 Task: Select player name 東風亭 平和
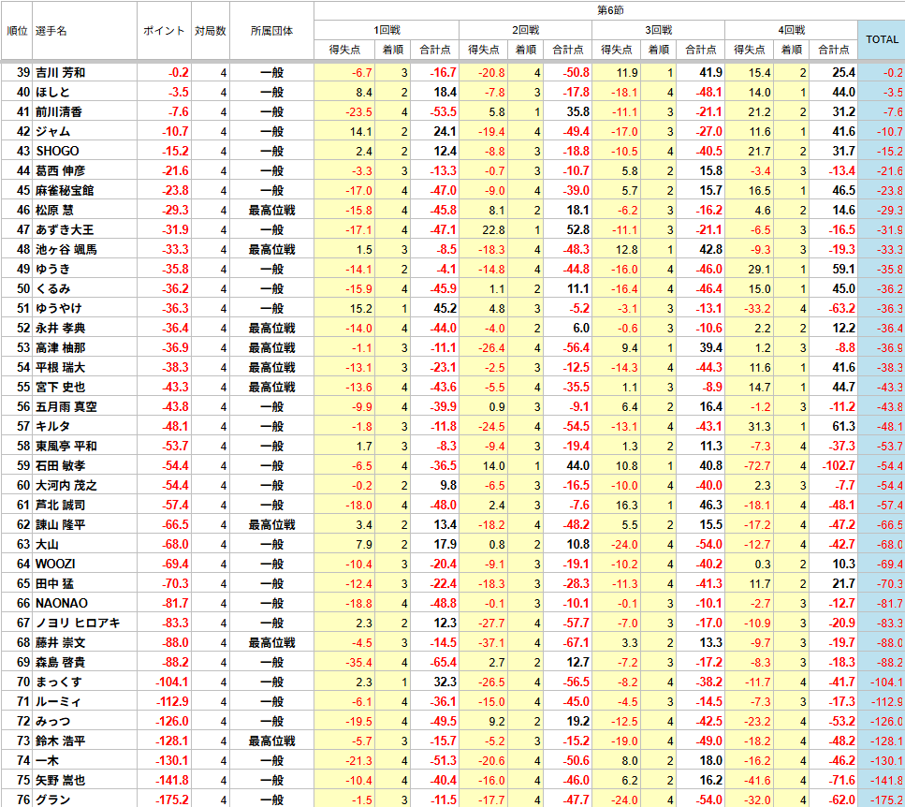tap(66, 447)
